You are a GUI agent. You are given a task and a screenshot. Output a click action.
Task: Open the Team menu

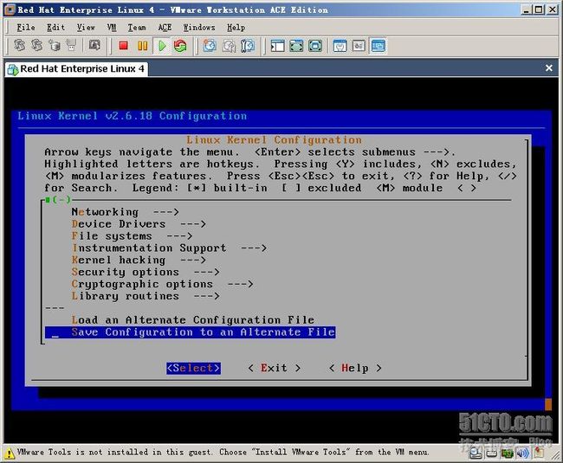point(137,27)
